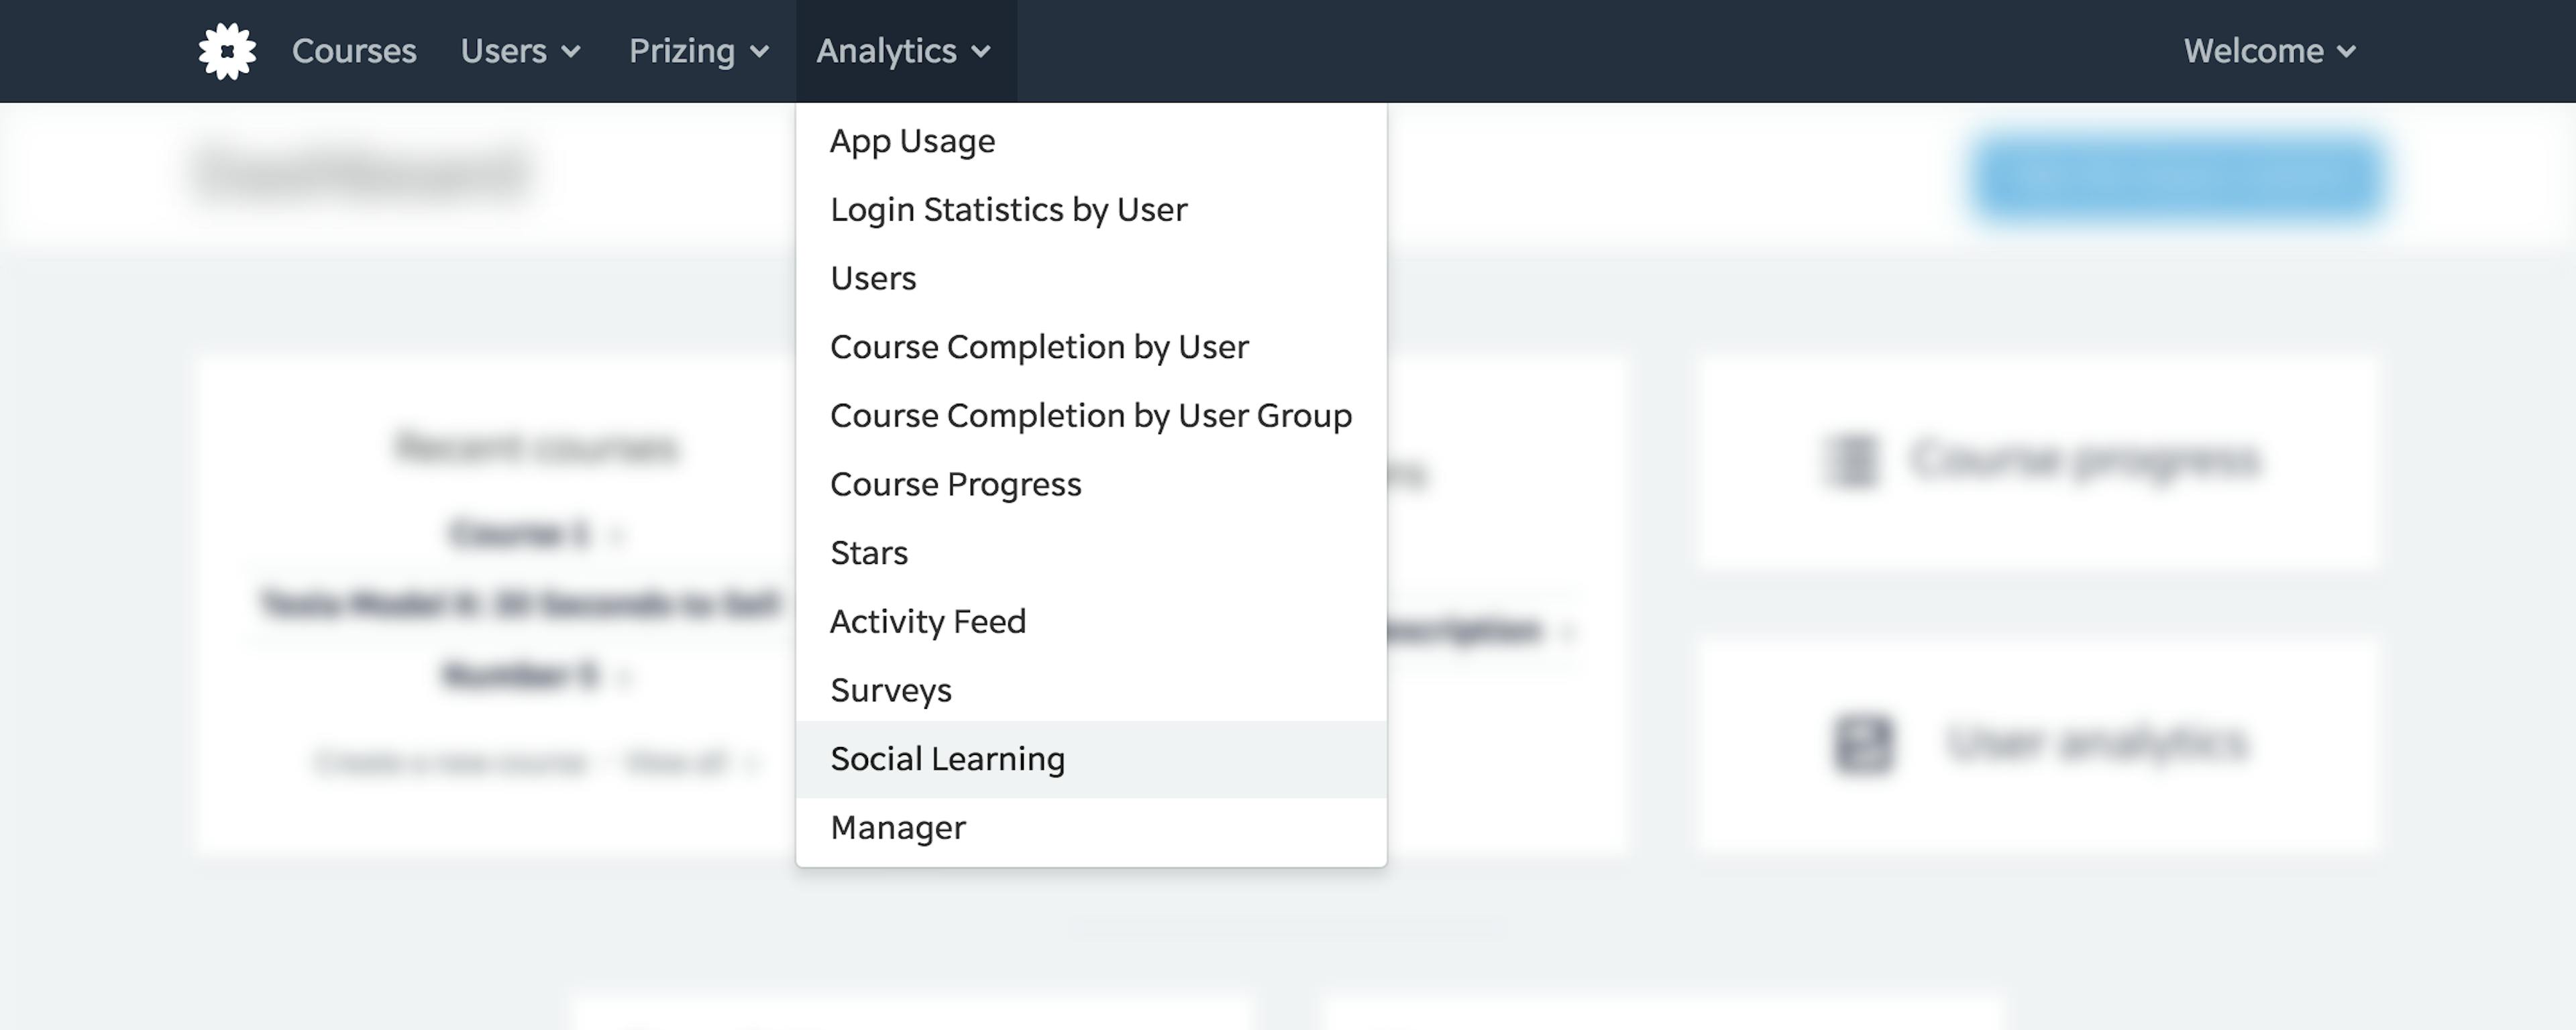Open the Courses page
Screen dimensions: 2576x1030
[354, 51]
